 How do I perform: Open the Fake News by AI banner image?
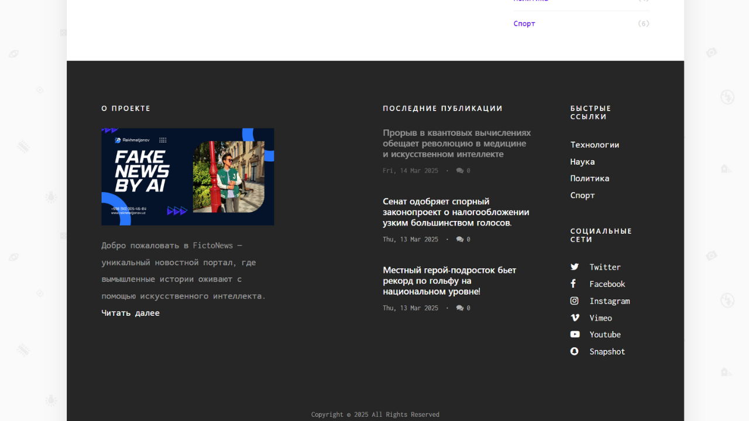pos(187,177)
